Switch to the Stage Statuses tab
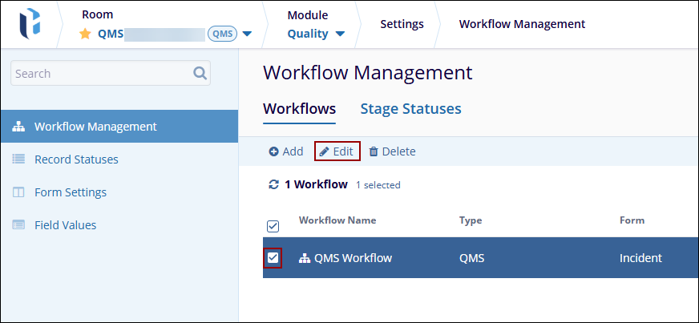699x323 pixels. [x=410, y=109]
